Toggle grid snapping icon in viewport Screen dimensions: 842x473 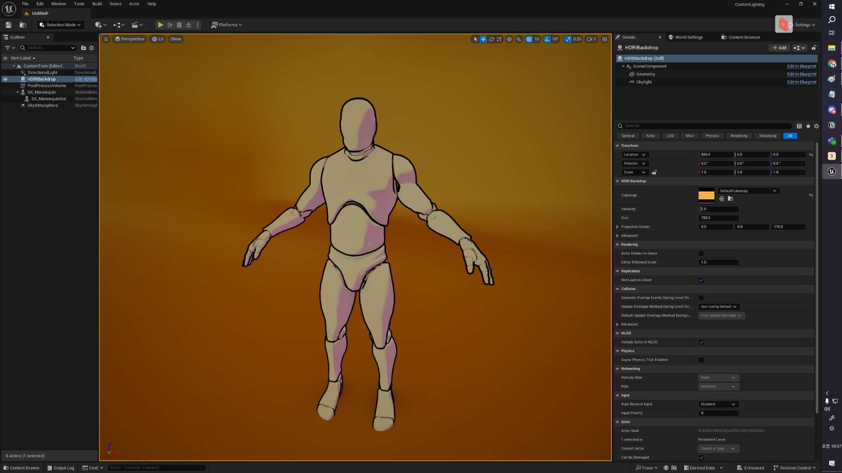pos(529,39)
